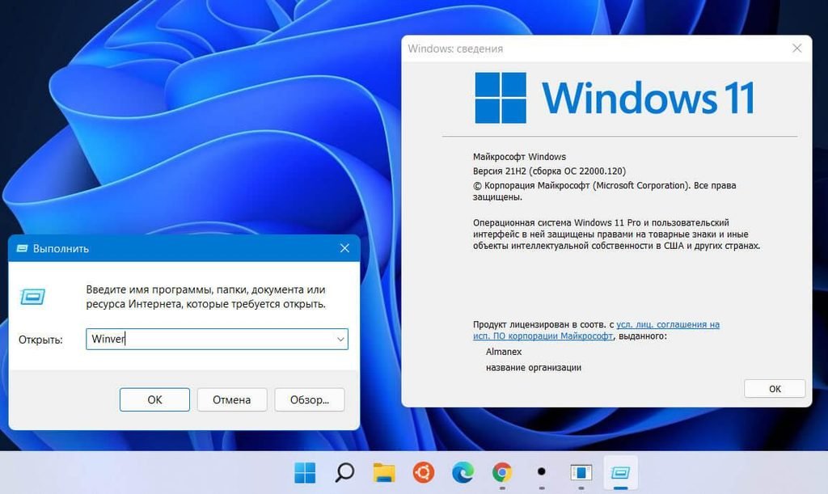The height and width of the screenshot is (494, 828).
Task: Close the Windows: сведения window
Action: [796, 48]
